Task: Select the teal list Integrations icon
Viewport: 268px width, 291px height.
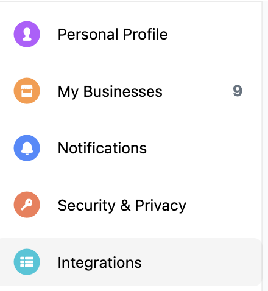Action: click(27, 262)
